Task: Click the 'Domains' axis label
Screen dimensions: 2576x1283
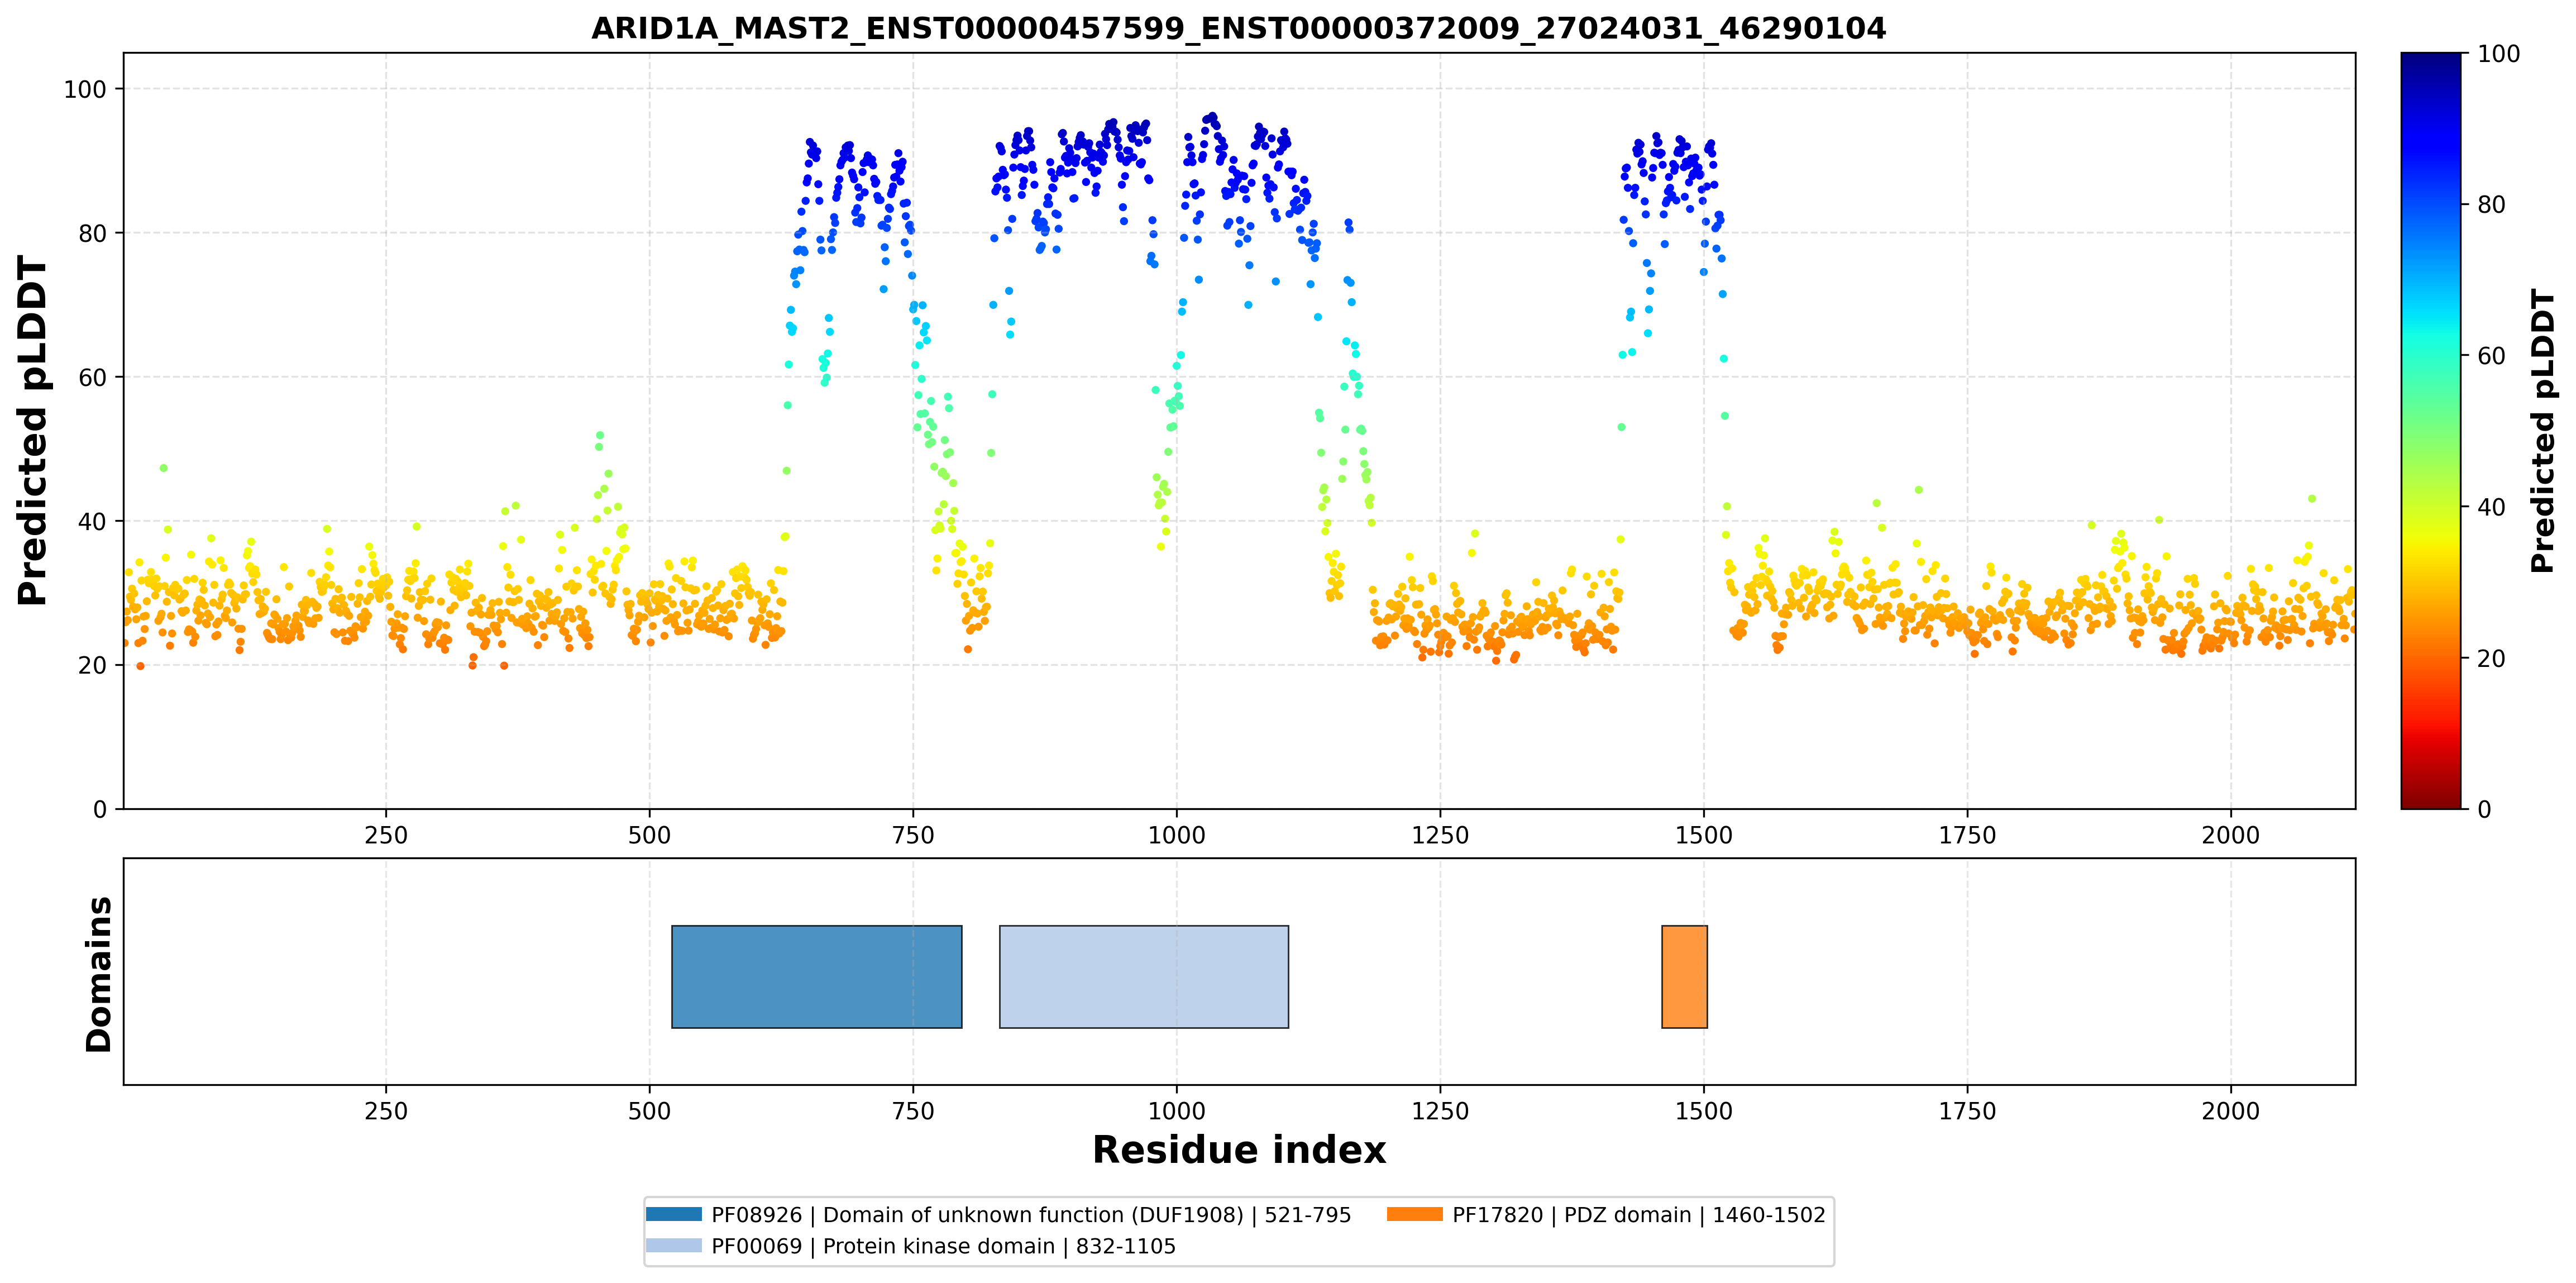Action: pyautogui.click(x=98, y=974)
